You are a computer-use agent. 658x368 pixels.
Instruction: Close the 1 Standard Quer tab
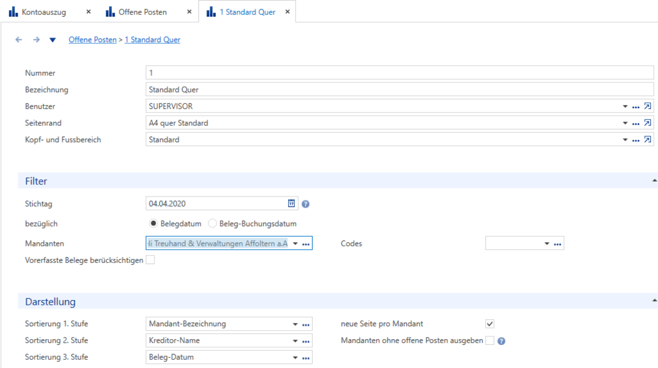287,12
